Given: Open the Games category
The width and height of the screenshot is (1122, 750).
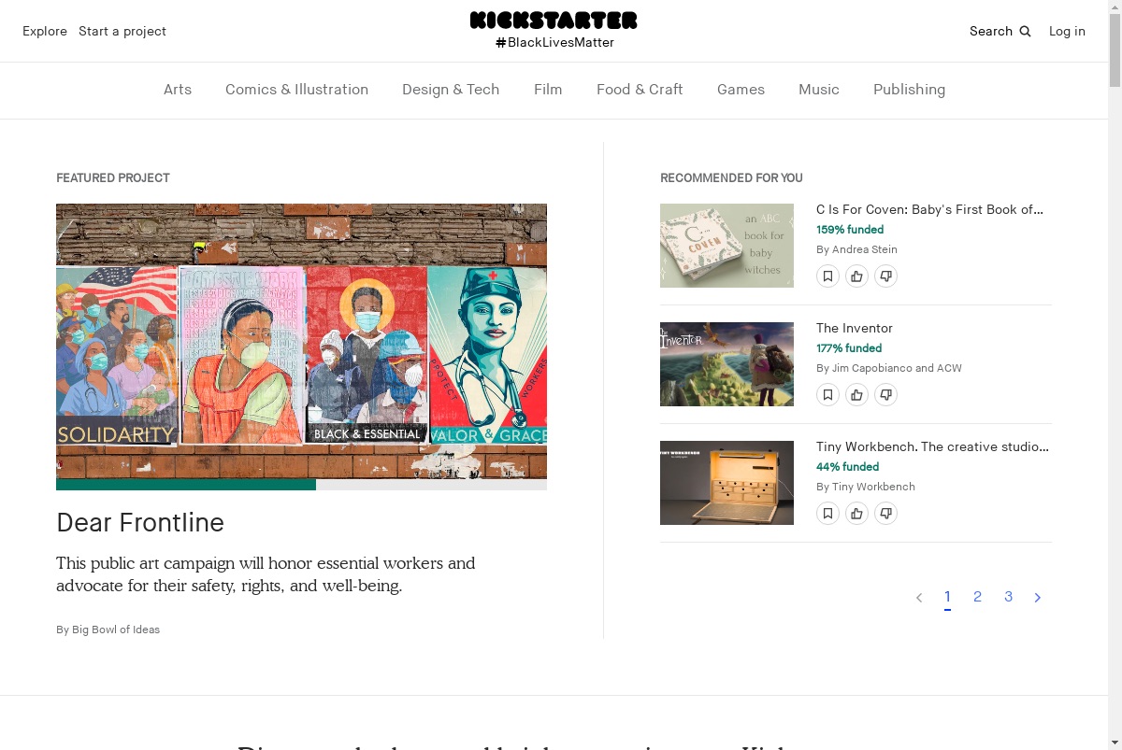Looking at the screenshot, I should [741, 90].
